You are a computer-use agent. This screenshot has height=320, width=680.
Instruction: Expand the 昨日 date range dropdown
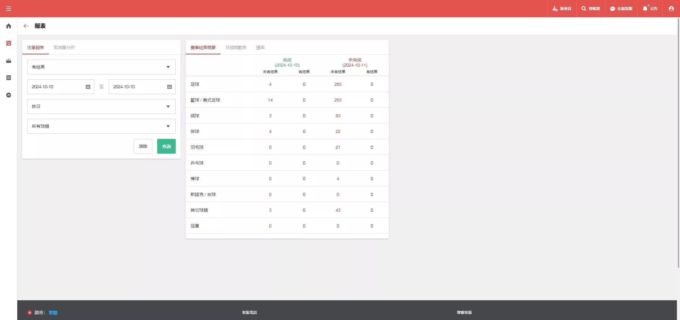pos(101,106)
